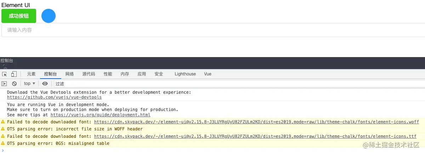Show the console sidebar icon

[x=4, y=84]
